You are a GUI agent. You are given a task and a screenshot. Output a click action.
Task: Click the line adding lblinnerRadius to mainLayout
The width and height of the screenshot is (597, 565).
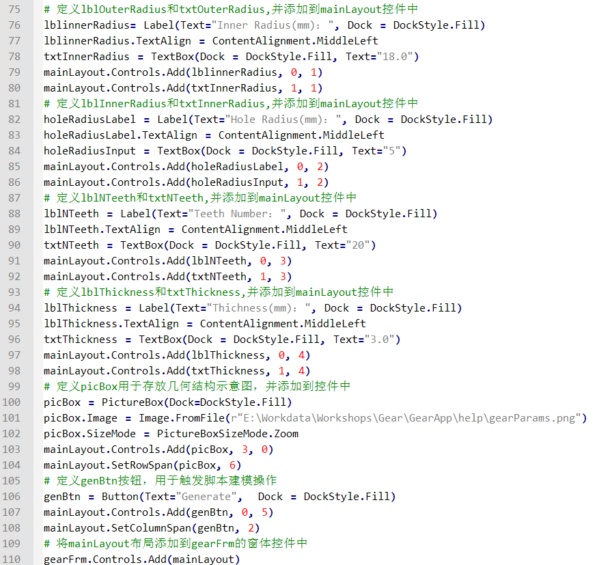click(x=183, y=72)
